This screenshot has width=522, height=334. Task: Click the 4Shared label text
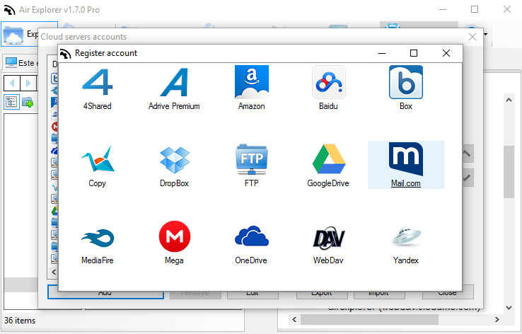click(97, 106)
